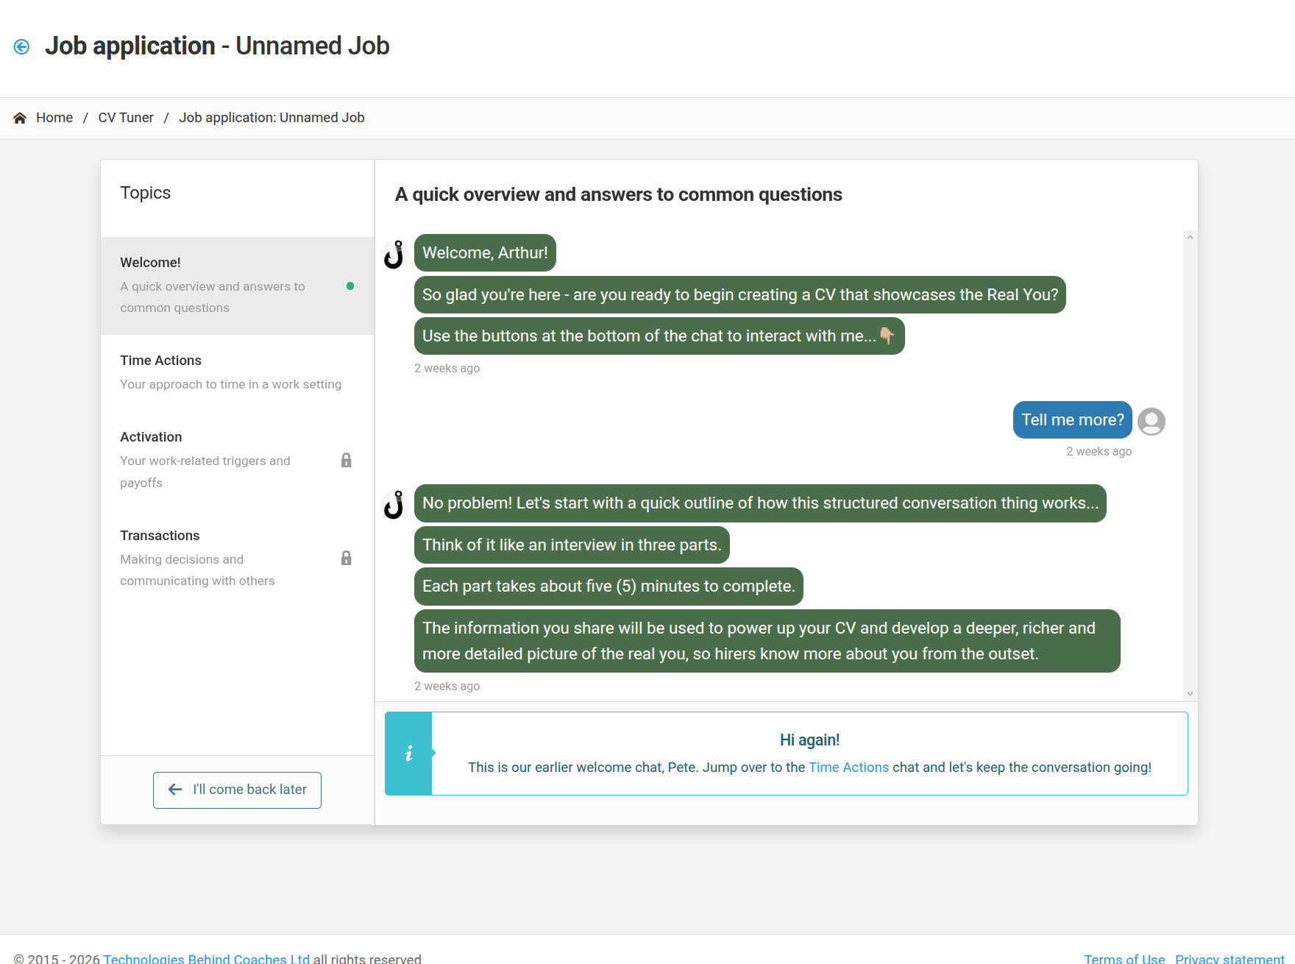Click the 'Think of it like an interview' message
Screen dimensions: 1295x964
pos(572,545)
